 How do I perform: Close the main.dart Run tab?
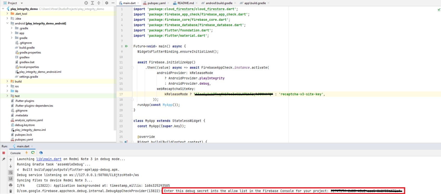pos(32,146)
